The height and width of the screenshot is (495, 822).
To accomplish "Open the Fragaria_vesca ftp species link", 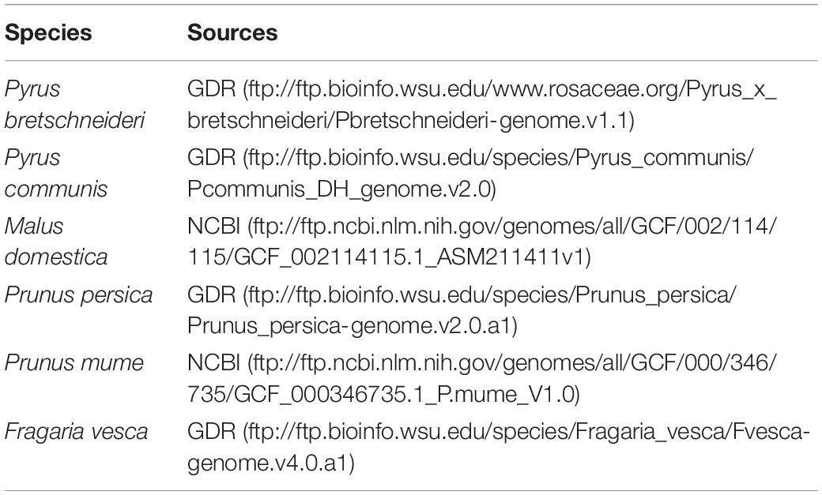I will click(x=526, y=432).
